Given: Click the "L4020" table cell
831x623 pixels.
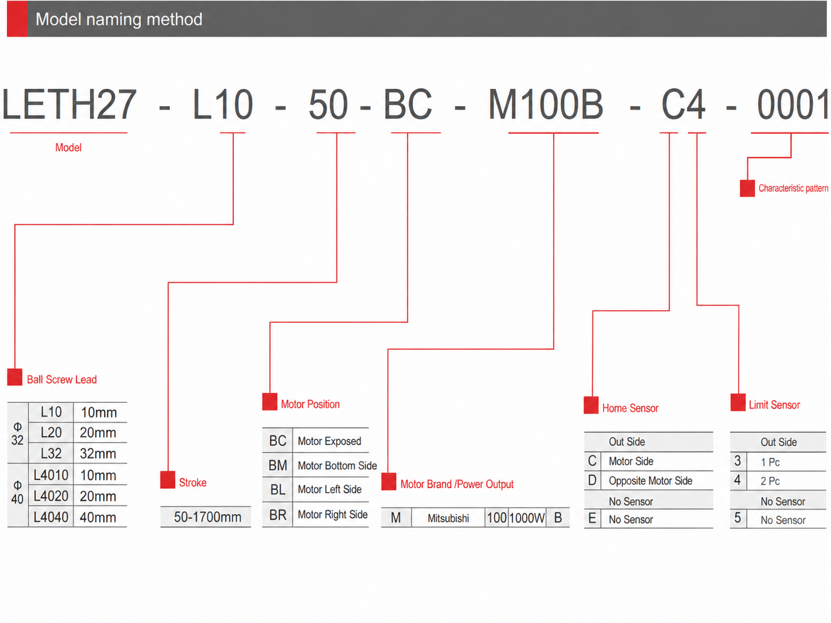Looking at the screenshot, I should 51,496.
